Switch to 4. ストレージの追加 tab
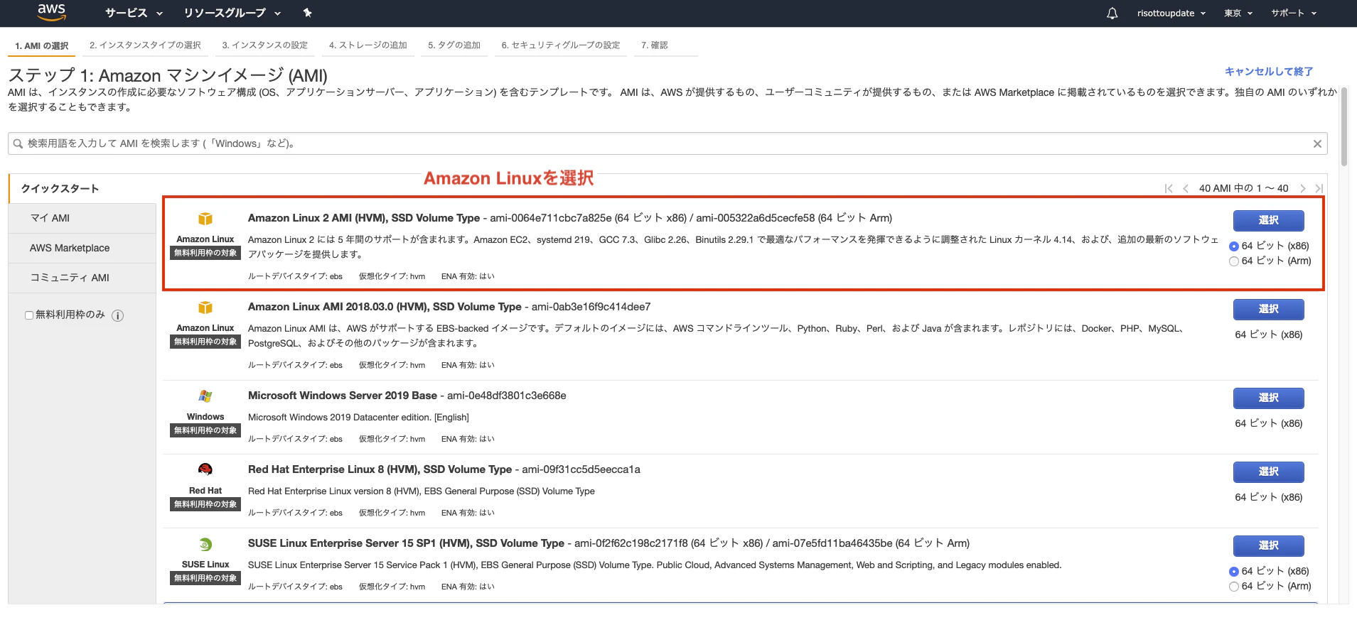The width and height of the screenshot is (1357, 642). click(368, 45)
